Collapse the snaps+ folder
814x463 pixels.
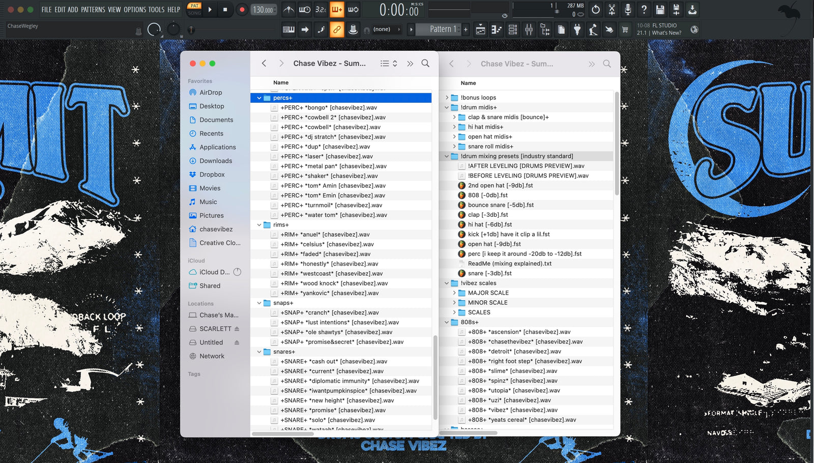(259, 303)
